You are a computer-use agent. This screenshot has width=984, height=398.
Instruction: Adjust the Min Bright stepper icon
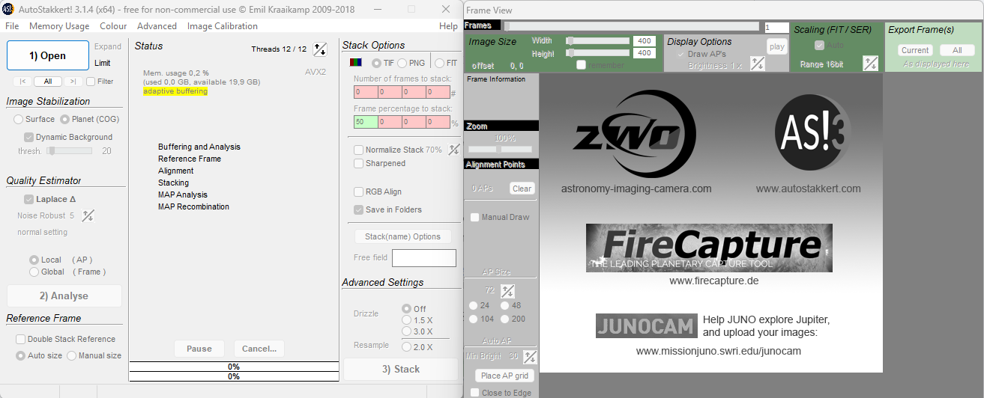(x=530, y=357)
